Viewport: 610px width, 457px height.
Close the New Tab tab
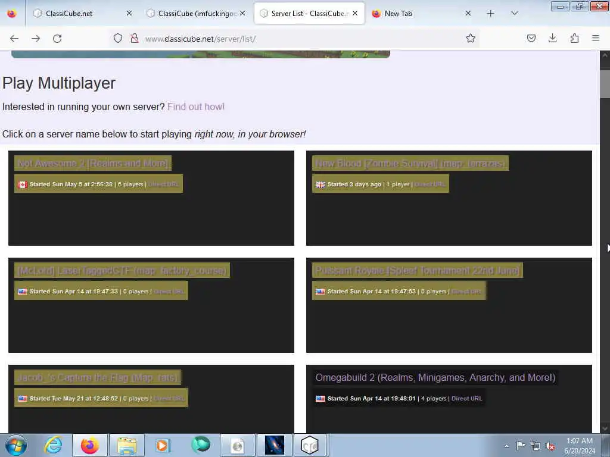pyautogui.click(x=468, y=14)
